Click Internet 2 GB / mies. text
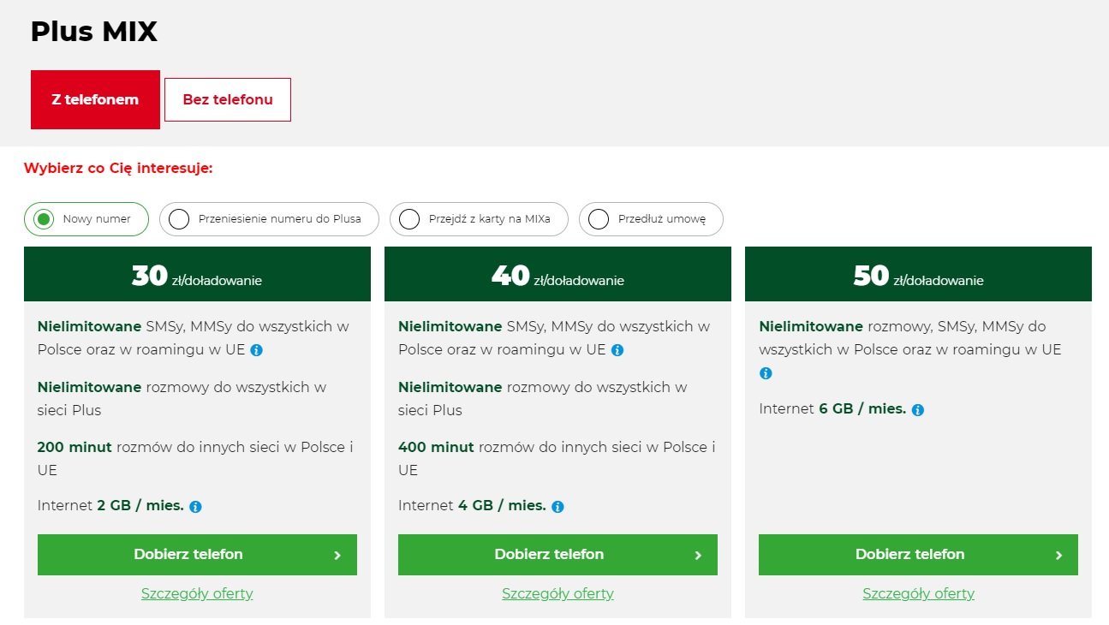Screen dimensions: 1109x625 click(110, 506)
